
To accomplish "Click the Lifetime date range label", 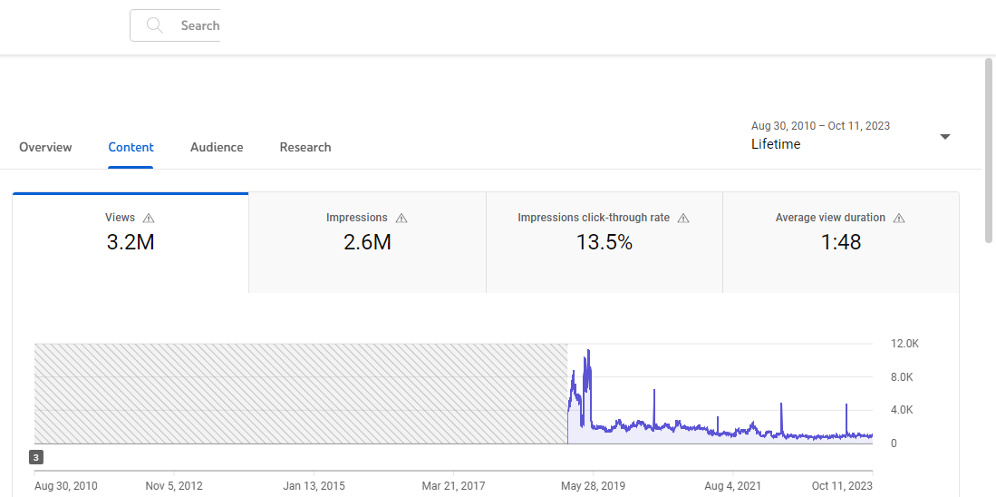I will pos(776,144).
